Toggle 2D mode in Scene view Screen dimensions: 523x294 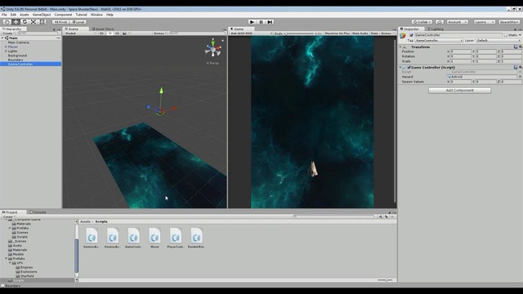[101, 33]
